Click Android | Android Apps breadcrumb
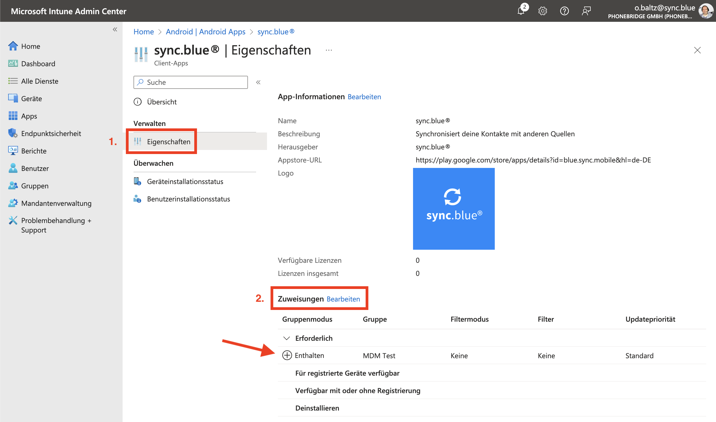Viewport: 716px width, 422px height. [205, 32]
